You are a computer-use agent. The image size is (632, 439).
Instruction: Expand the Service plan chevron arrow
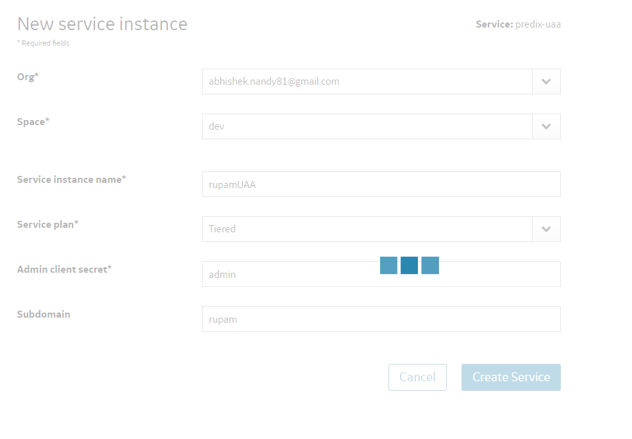coord(546,229)
